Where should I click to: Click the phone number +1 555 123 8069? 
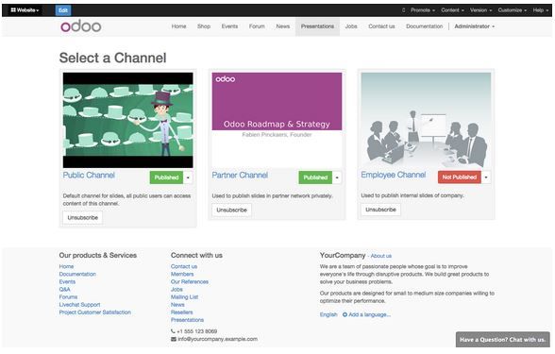197,331
